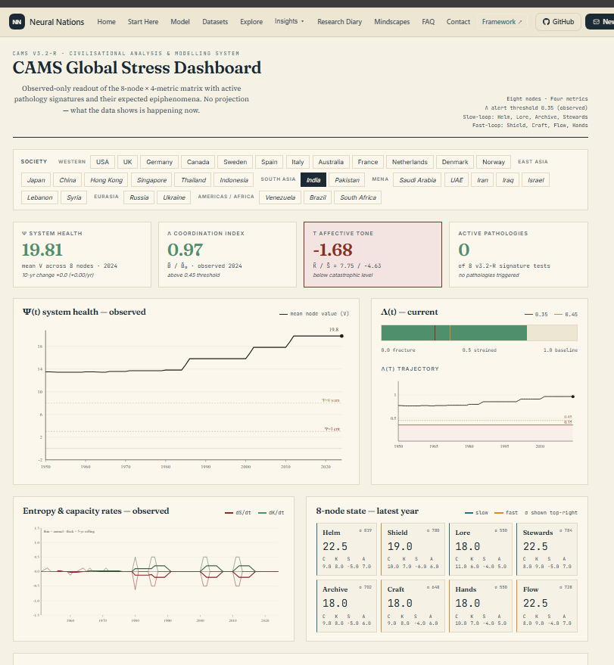Image resolution: width=614 pixels, height=665 pixels.
Task: Select USA society
Action: coord(102,162)
